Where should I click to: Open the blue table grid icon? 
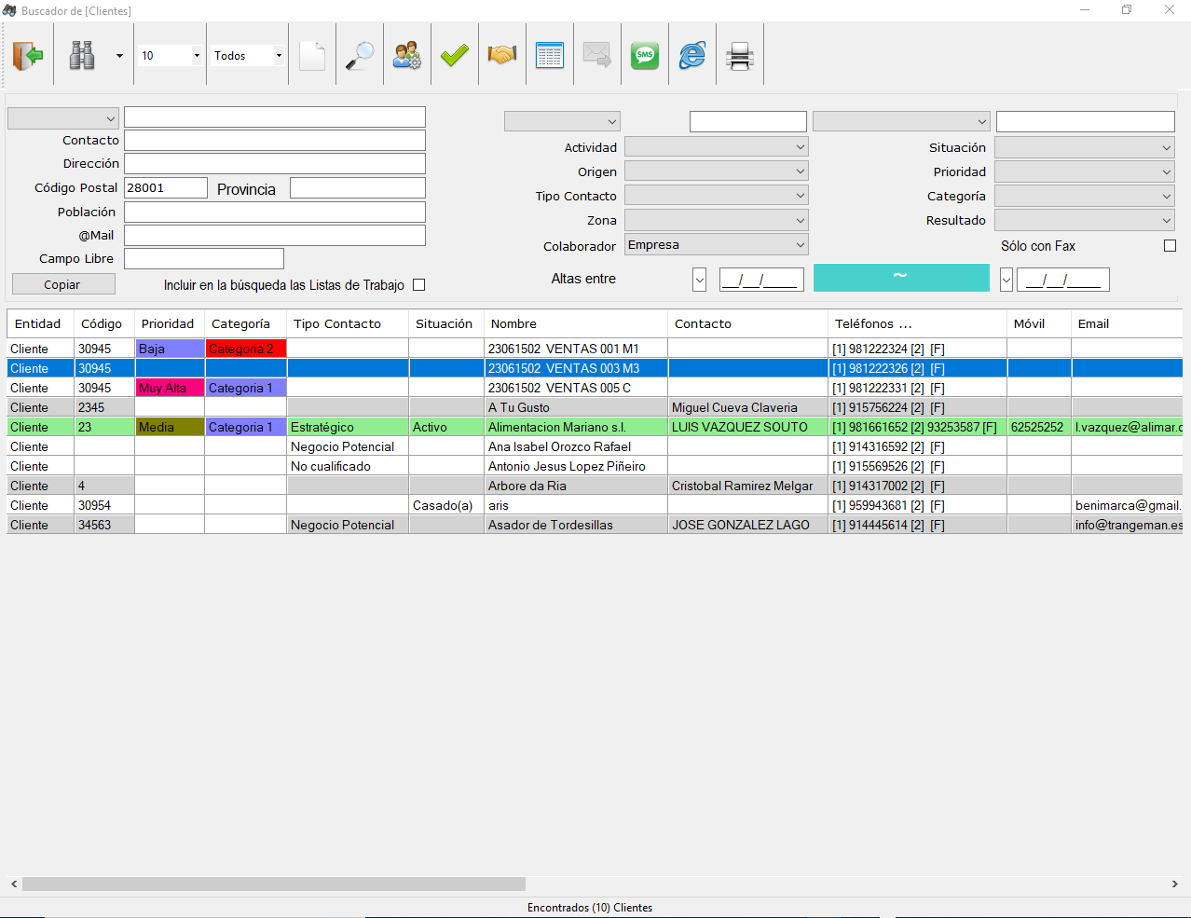[x=550, y=56]
